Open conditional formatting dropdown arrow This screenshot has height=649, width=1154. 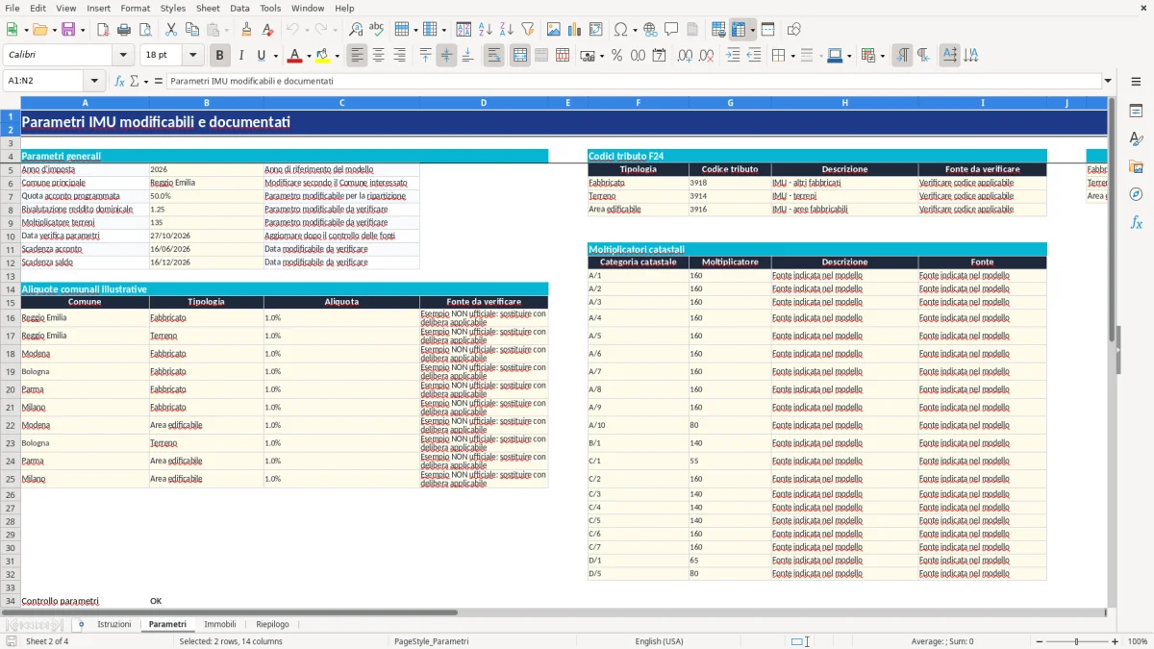[x=882, y=56]
